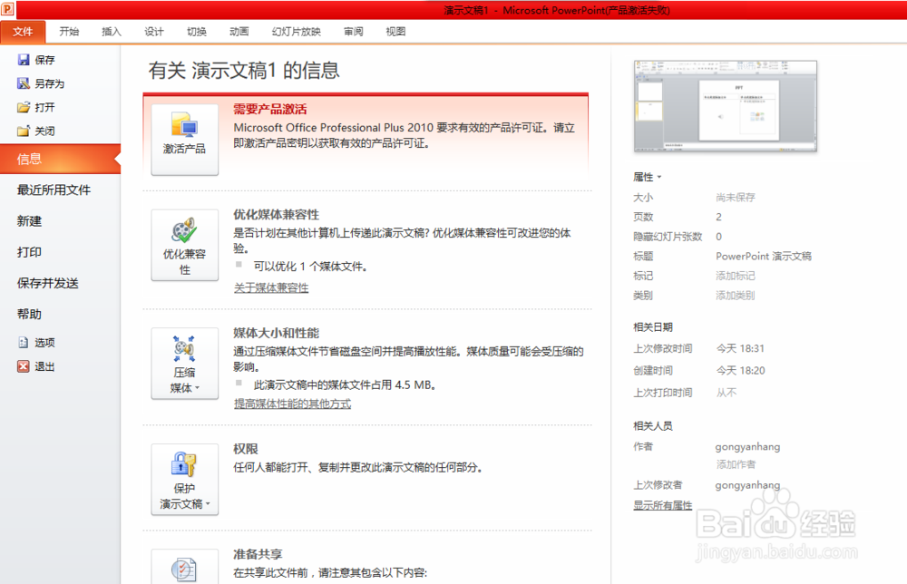907x584 pixels.
Task: Open the File (文件) tab
Action: point(24,31)
